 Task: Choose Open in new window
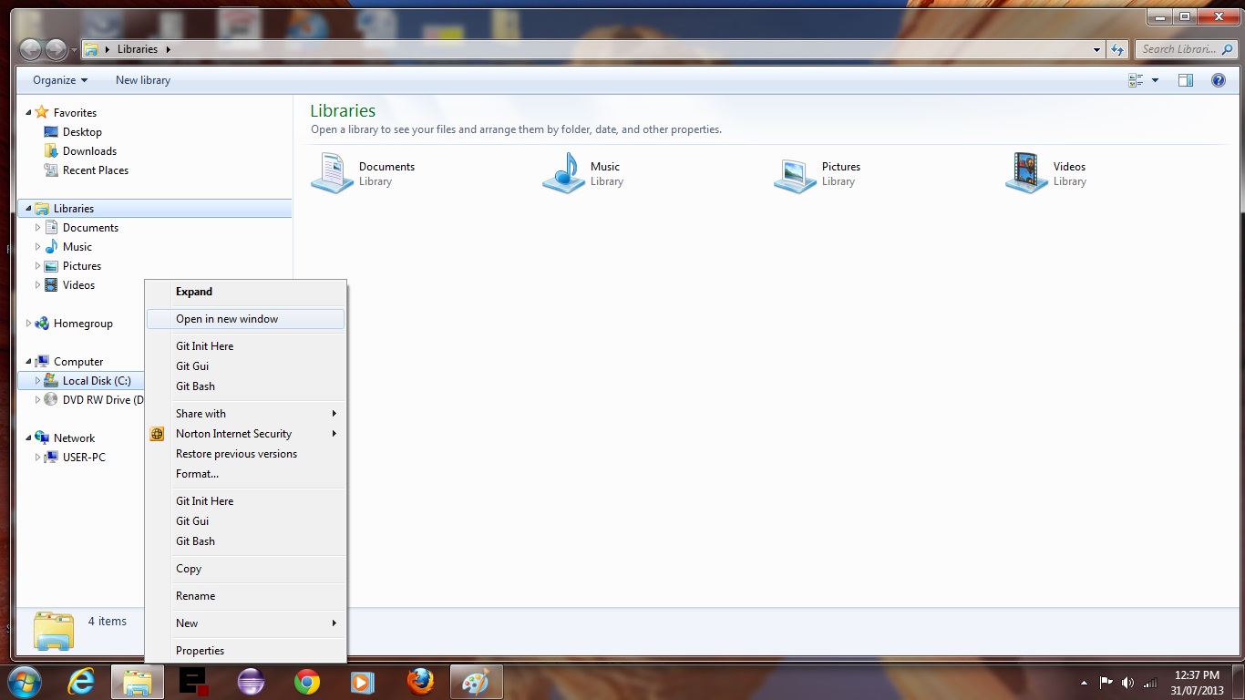(227, 319)
